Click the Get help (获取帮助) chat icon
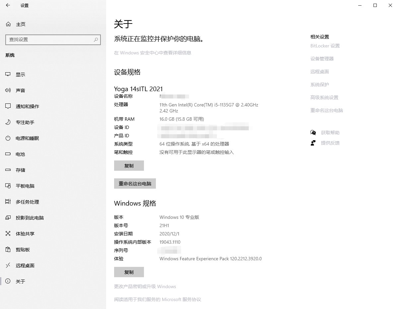This screenshot has width=398, height=309. (x=313, y=133)
